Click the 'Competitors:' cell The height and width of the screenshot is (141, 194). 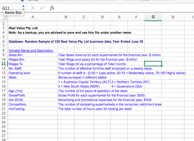[33, 104]
